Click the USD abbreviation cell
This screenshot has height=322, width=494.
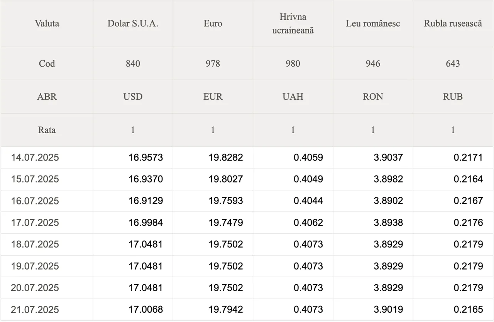click(133, 97)
